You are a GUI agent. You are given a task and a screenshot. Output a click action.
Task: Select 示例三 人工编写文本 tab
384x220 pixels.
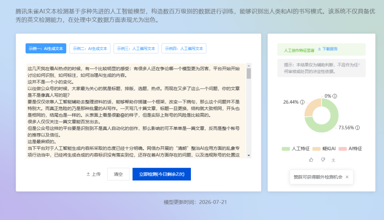click(136, 48)
